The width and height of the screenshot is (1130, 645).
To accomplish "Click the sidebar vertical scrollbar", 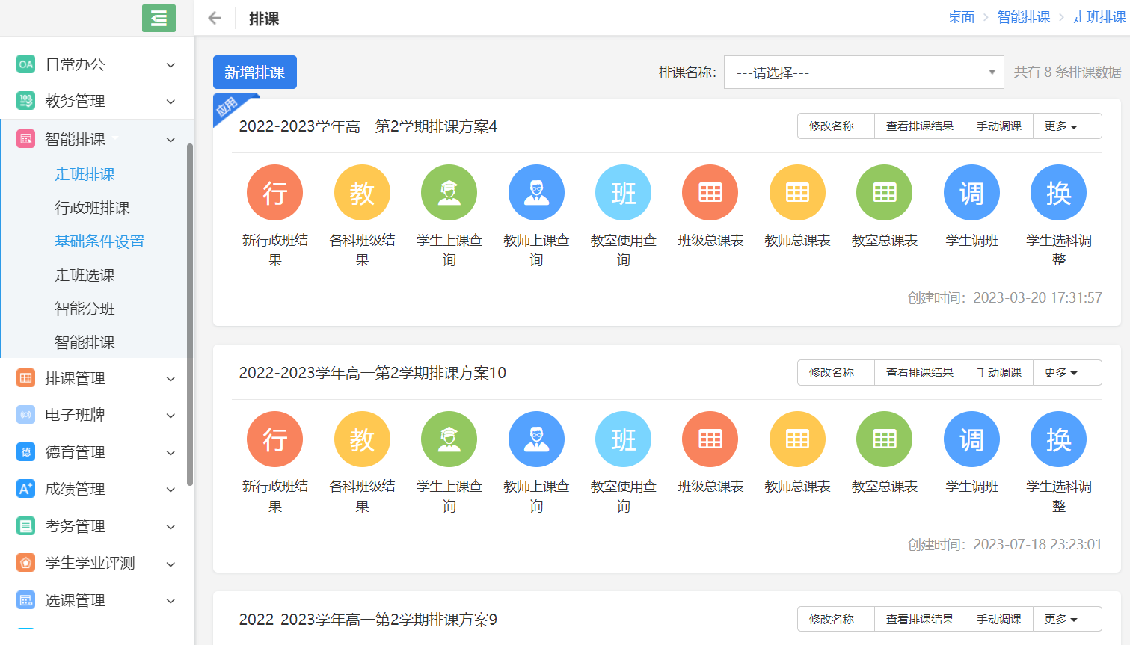I will (190, 314).
